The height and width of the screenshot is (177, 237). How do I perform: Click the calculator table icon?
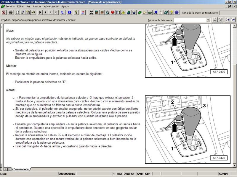tap(97, 12)
